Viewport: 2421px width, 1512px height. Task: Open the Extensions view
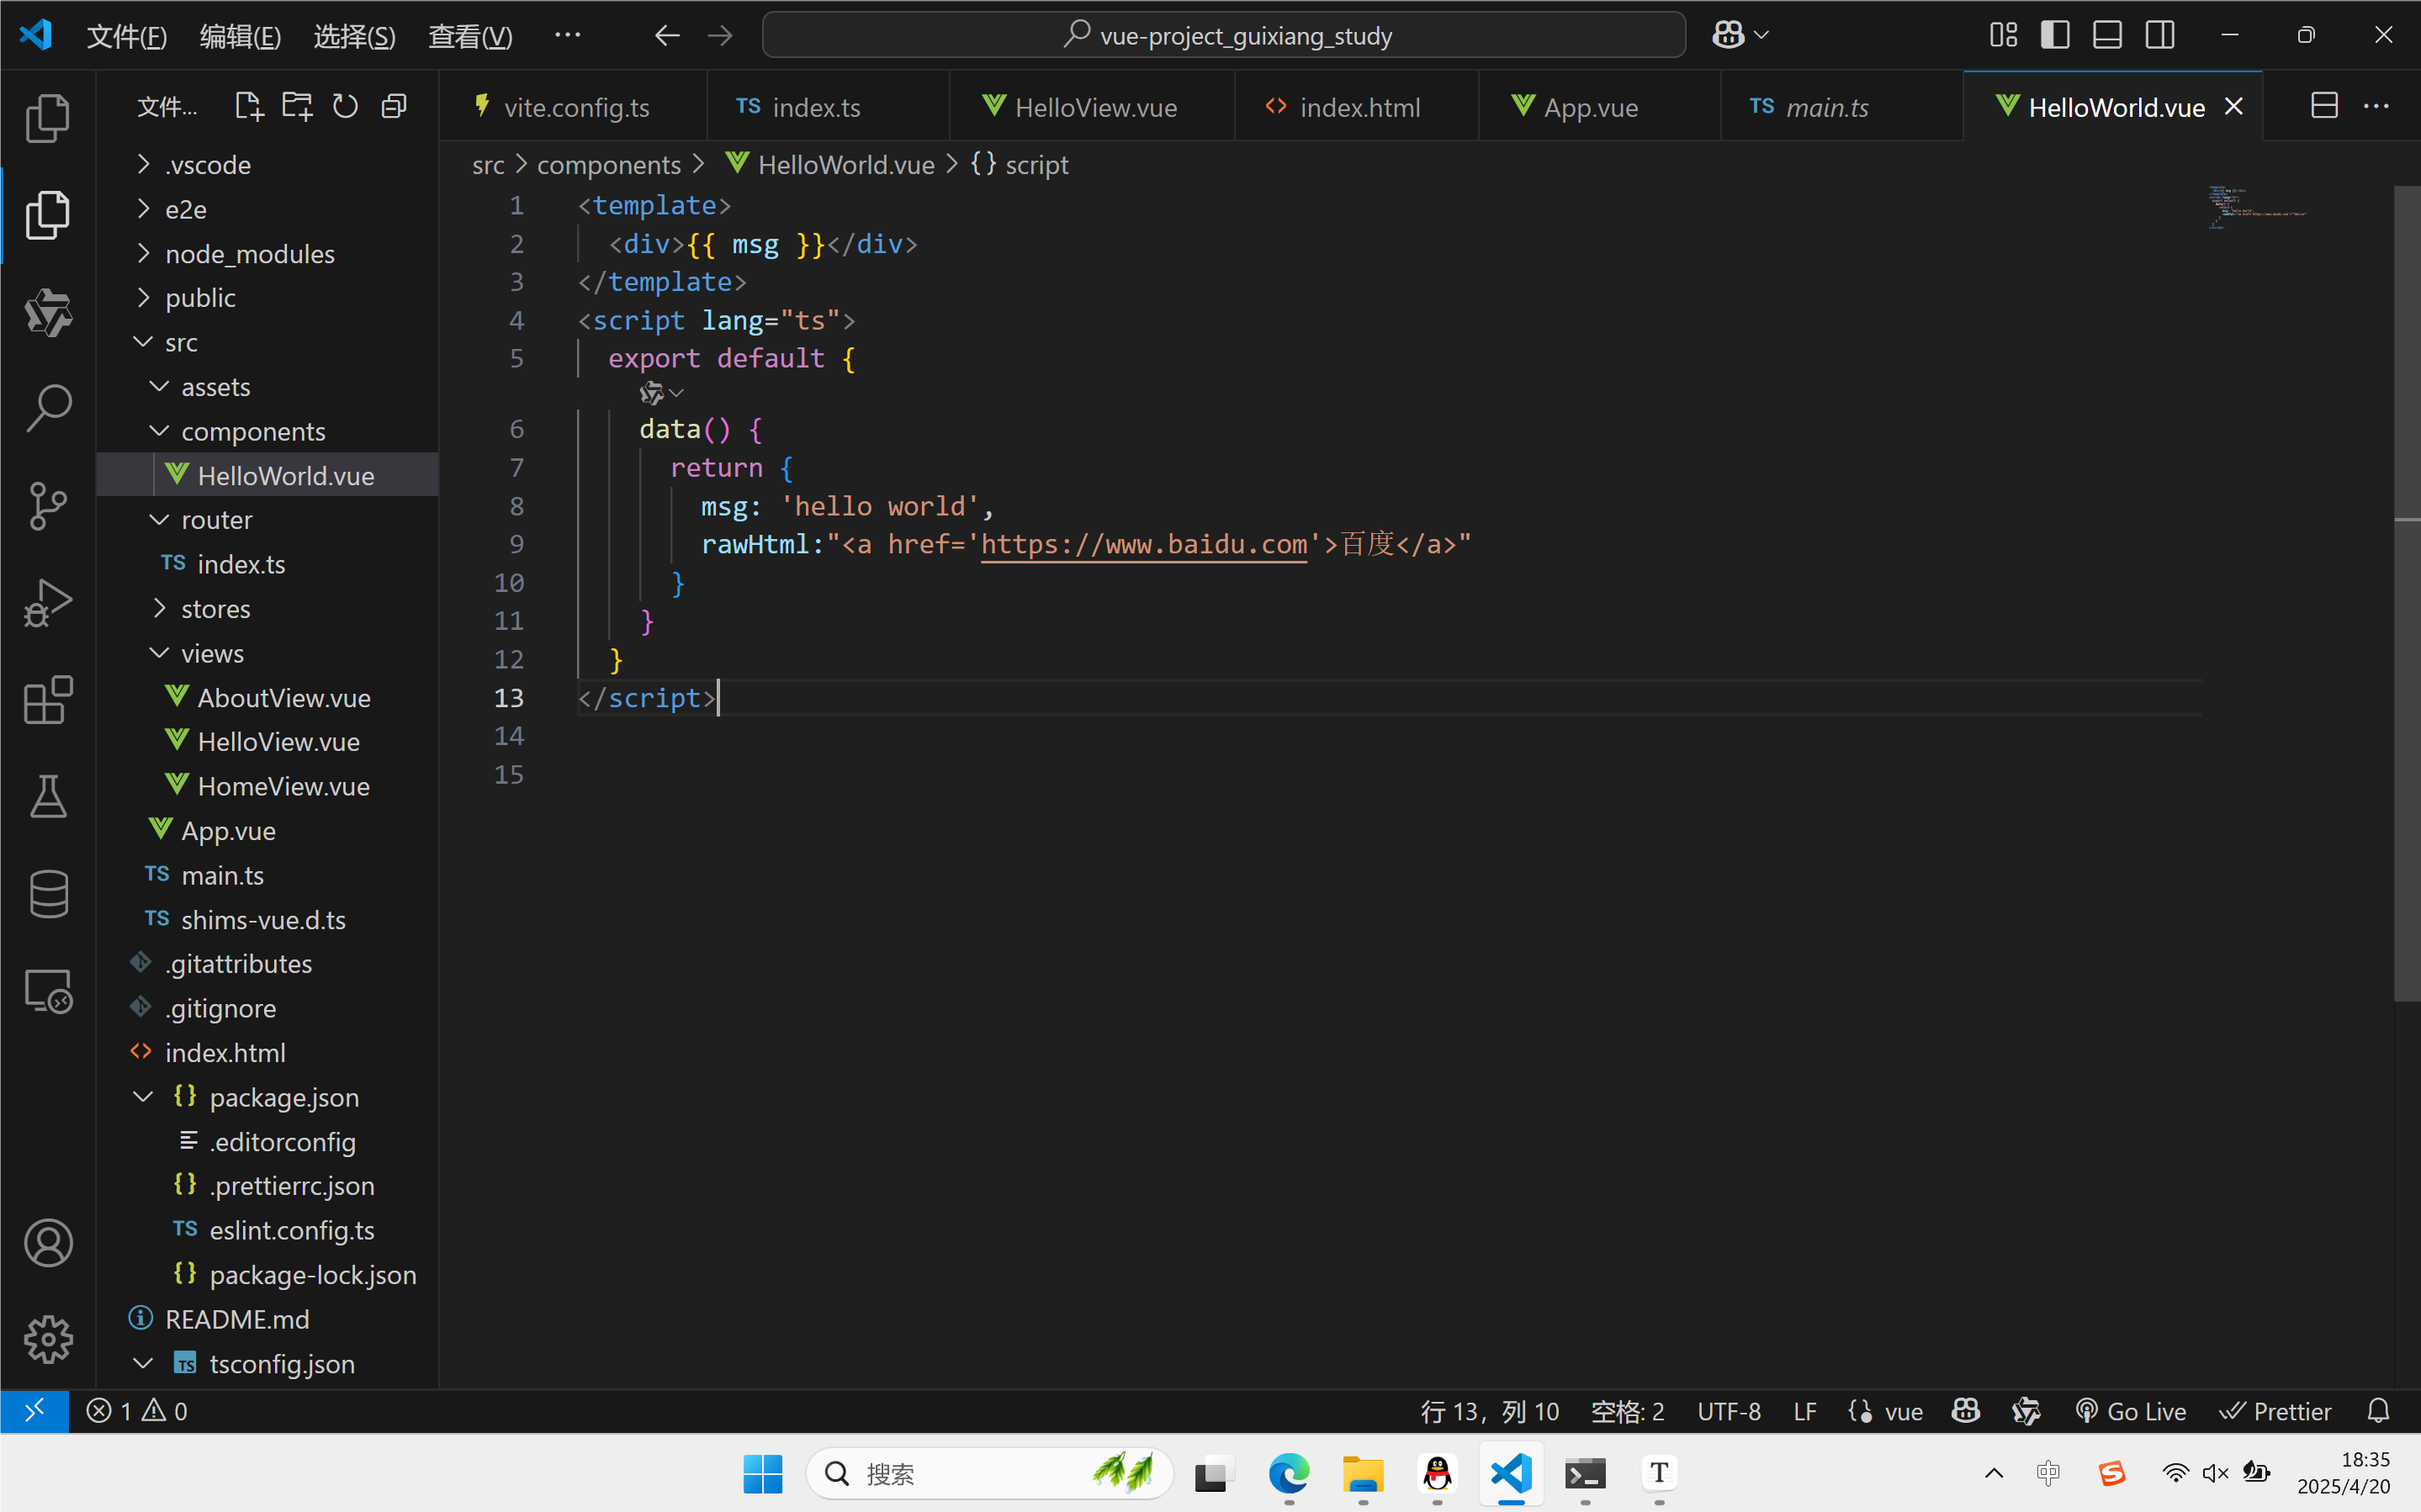[48, 699]
